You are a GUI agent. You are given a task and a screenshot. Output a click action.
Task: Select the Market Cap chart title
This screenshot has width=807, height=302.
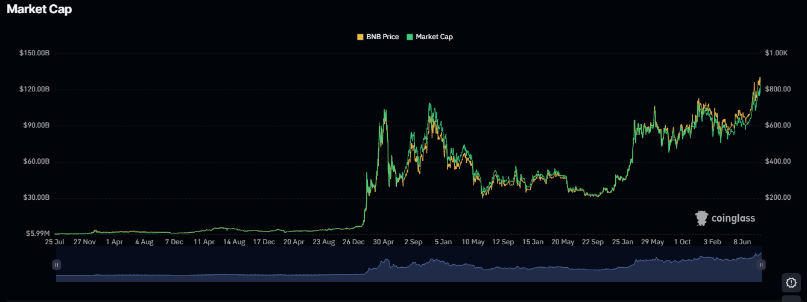[x=39, y=9]
